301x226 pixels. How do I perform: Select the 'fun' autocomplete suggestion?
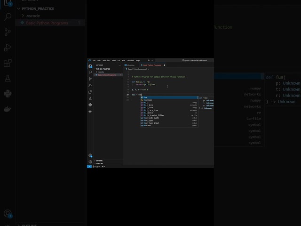pyautogui.click(x=169, y=97)
